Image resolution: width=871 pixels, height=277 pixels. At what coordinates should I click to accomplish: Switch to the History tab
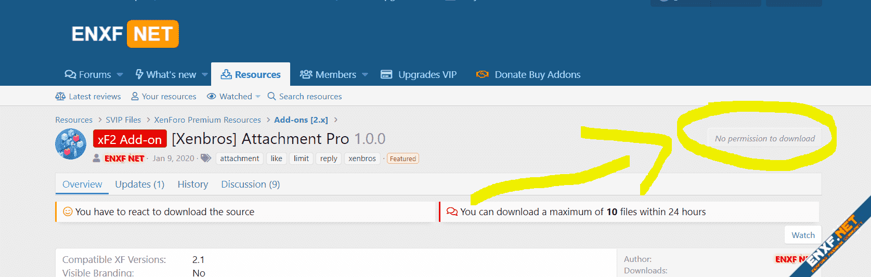point(193,184)
